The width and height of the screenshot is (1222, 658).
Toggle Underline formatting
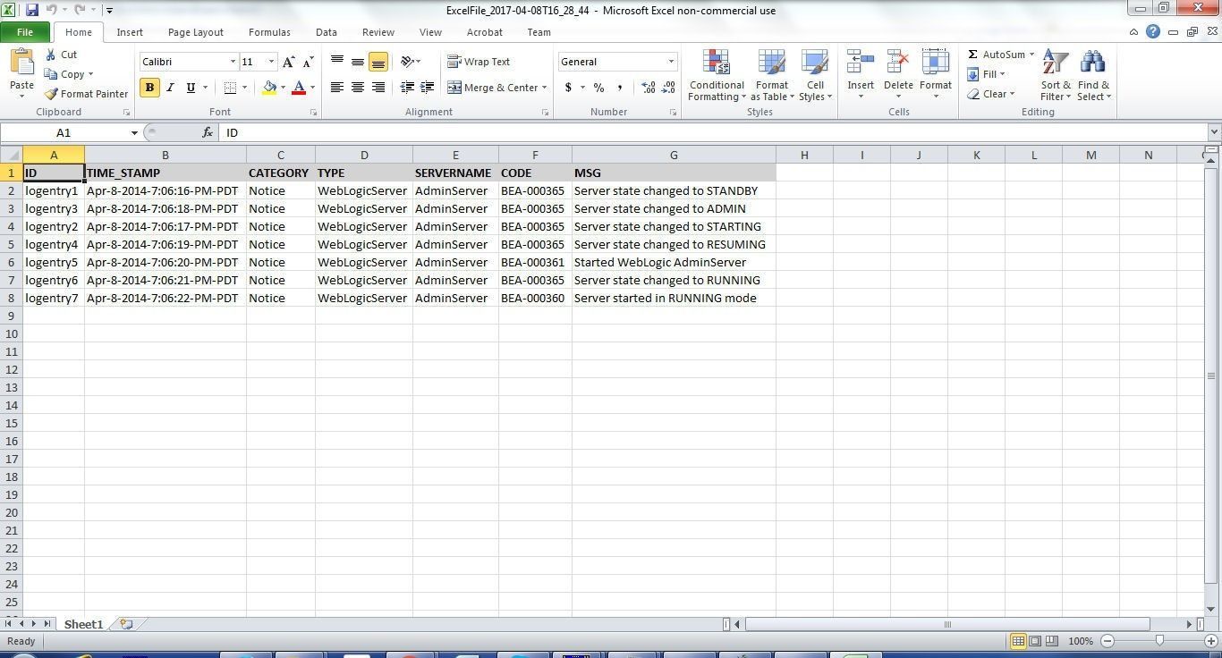tap(191, 88)
